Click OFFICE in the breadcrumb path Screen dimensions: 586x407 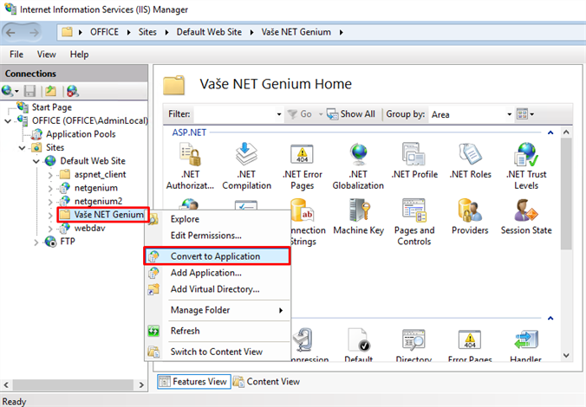click(x=104, y=32)
